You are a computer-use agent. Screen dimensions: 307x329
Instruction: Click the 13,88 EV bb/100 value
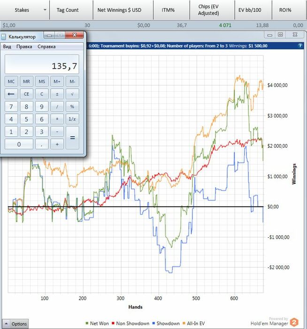[262, 25]
